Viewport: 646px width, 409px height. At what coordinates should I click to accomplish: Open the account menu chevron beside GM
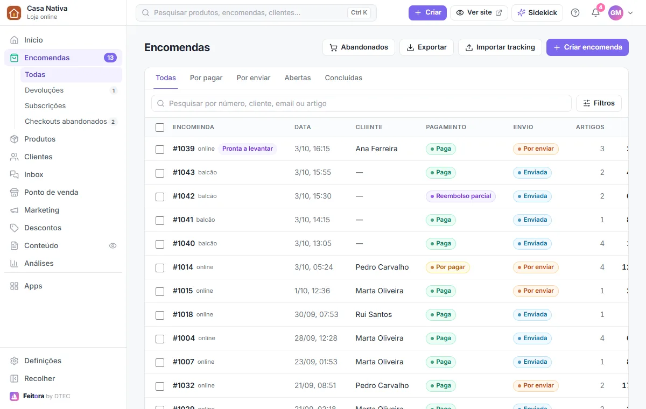tap(630, 13)
